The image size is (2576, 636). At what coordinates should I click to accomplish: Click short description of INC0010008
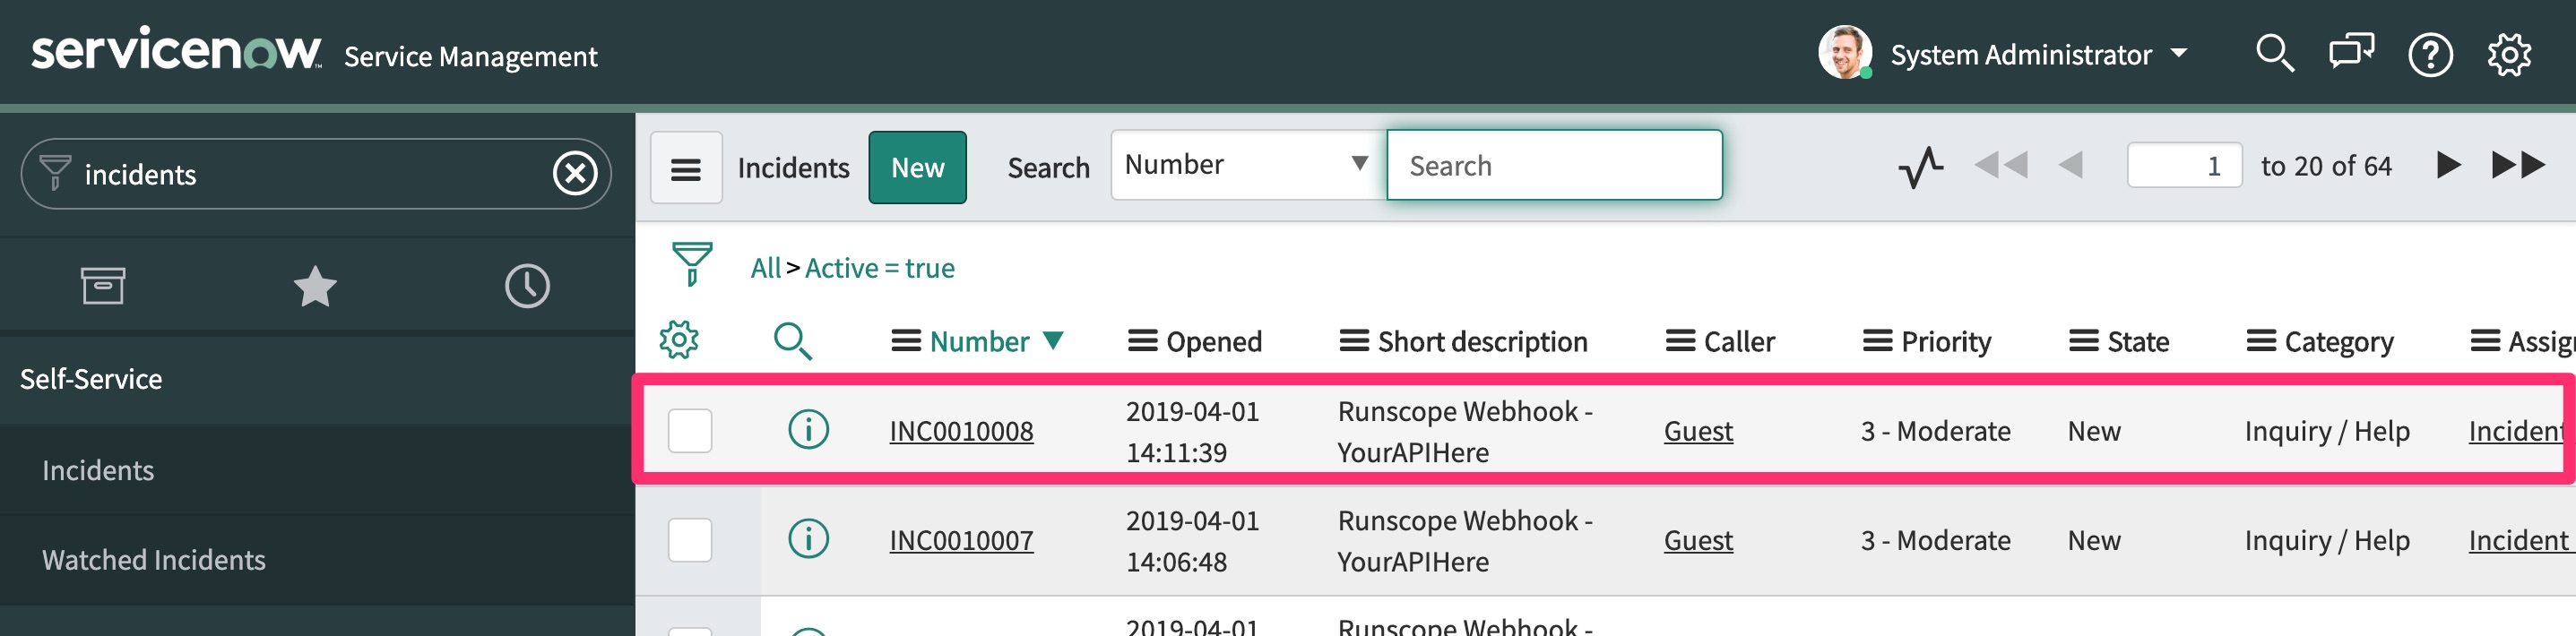[1465, 431]
